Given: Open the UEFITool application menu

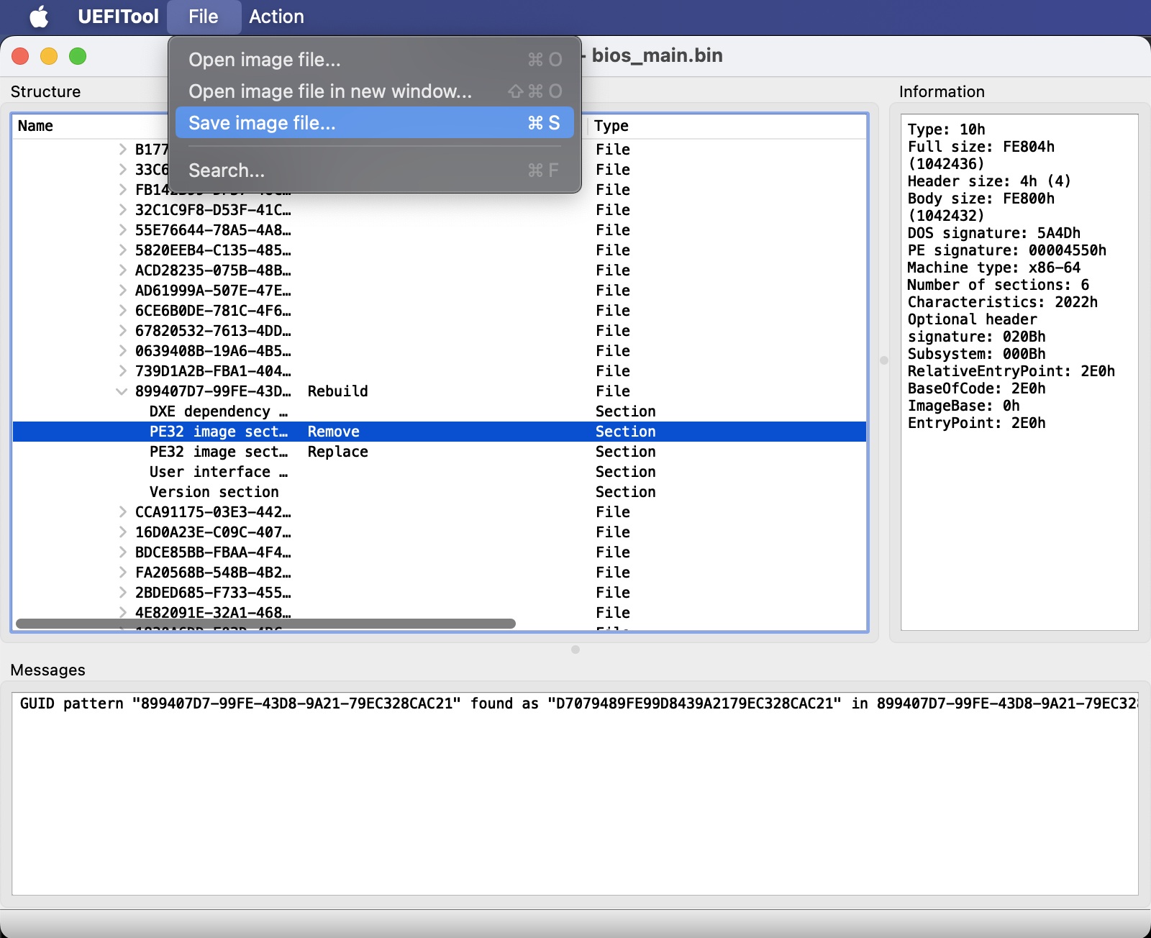Looking at the screenshot, I should 118,17.
